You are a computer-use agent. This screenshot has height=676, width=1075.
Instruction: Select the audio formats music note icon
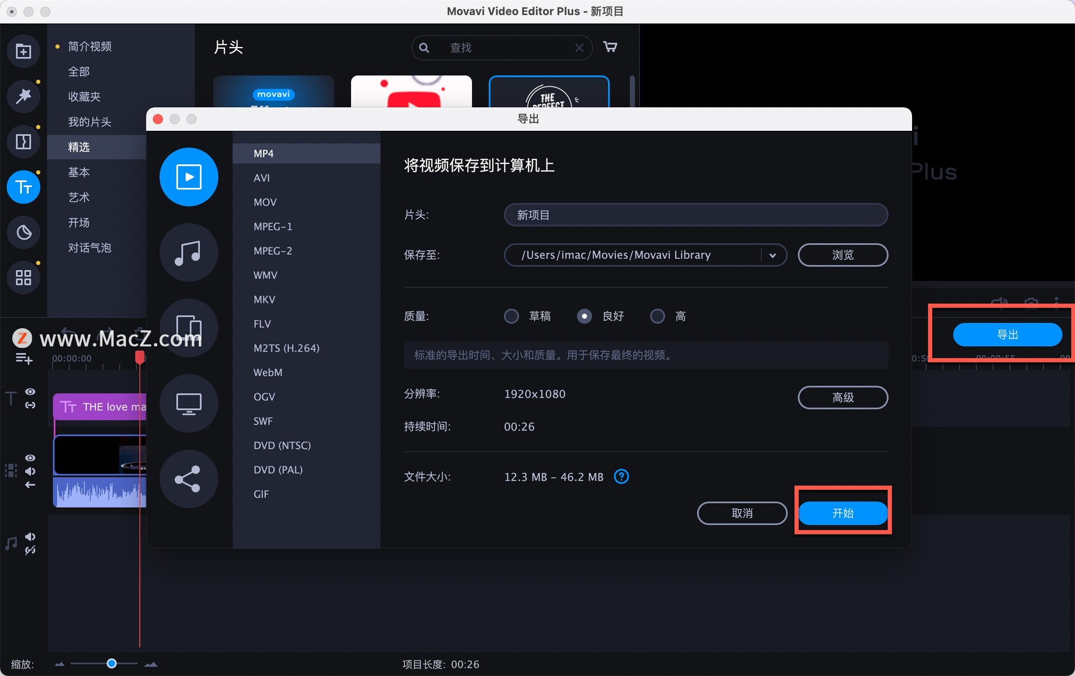point(189,253)
